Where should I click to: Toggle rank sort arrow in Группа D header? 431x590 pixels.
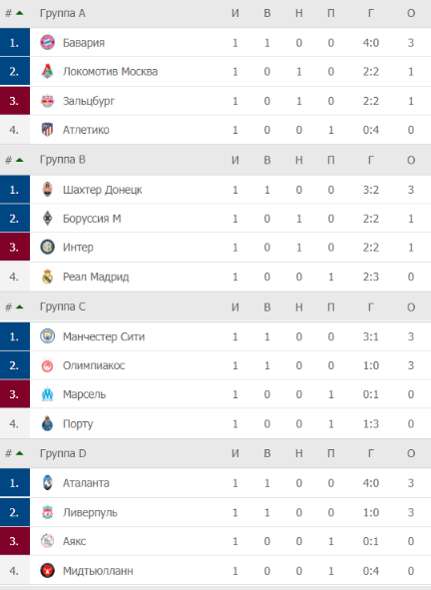[20, 453]
